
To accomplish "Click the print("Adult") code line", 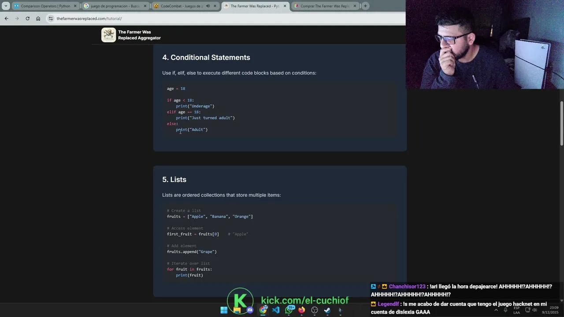I will point(192,129).
